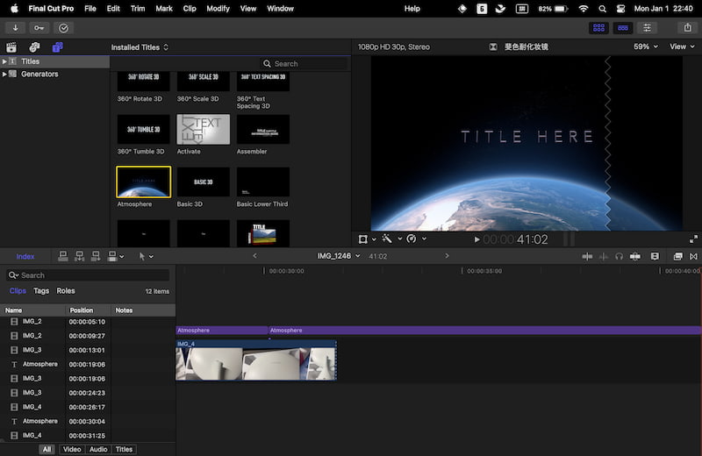Open the 59% viewer zoom dropdown

tap(645, 46)
